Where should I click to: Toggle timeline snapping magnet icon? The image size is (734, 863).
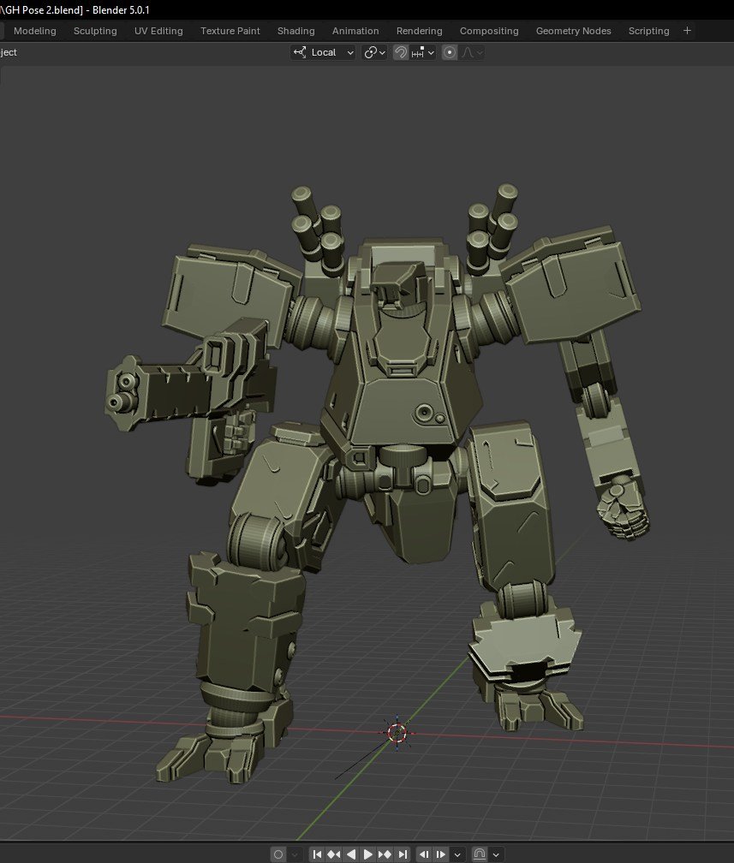tap(480, 854)
